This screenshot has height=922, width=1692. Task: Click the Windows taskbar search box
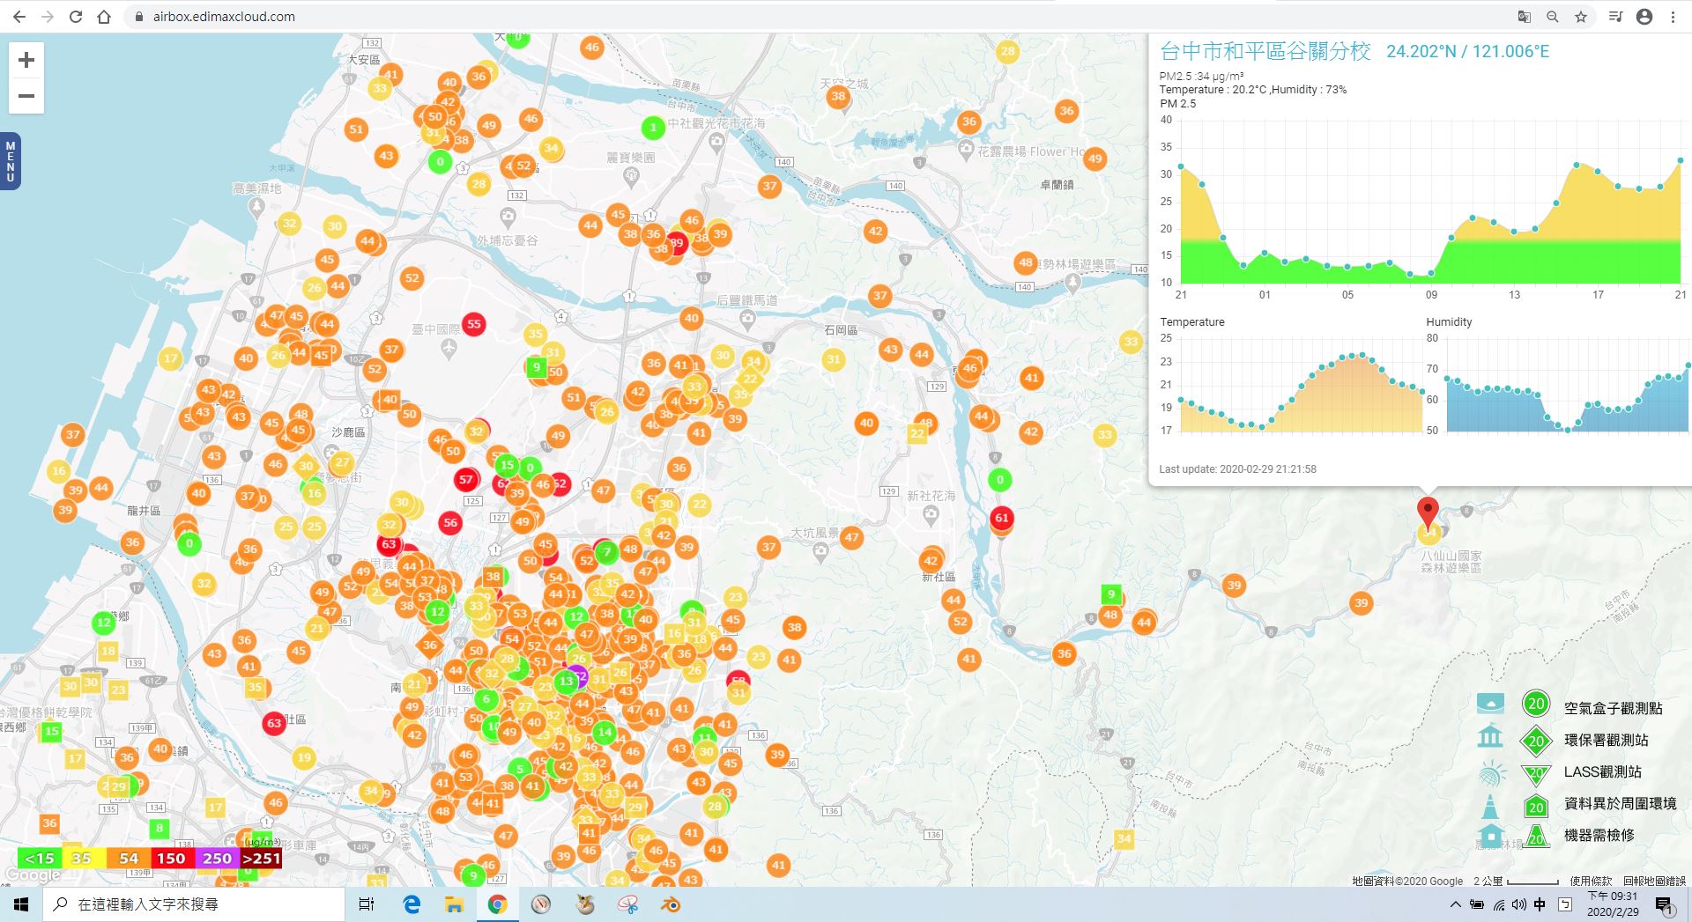click(x=194, y=904)
